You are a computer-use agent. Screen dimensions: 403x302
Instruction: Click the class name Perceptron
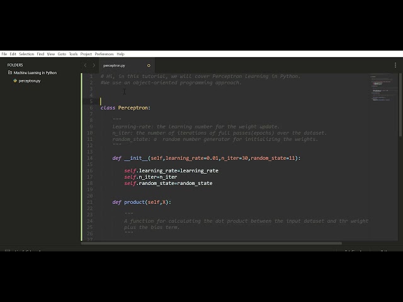tap(133, 108)
